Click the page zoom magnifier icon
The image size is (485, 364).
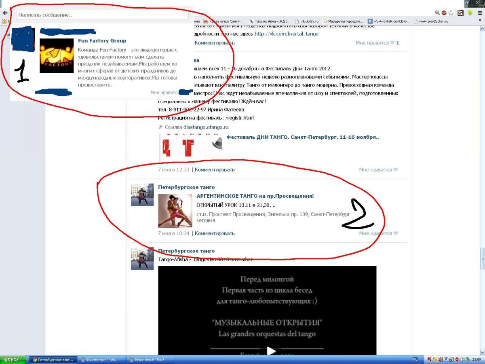438,13
